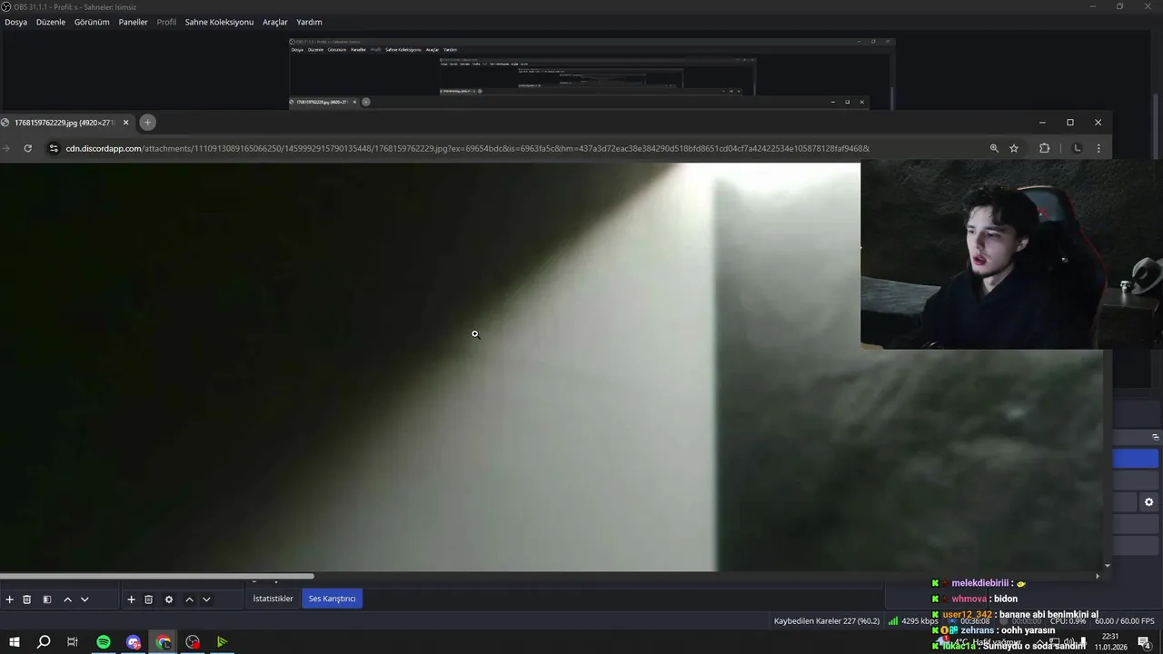Open Spotify from the taskbar

click(x=104, y=642)
